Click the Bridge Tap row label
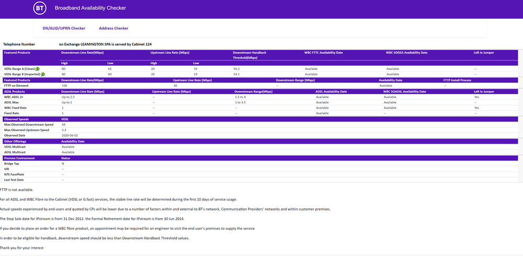The height and width of the screenshot is (256, 523). (12, 164)
